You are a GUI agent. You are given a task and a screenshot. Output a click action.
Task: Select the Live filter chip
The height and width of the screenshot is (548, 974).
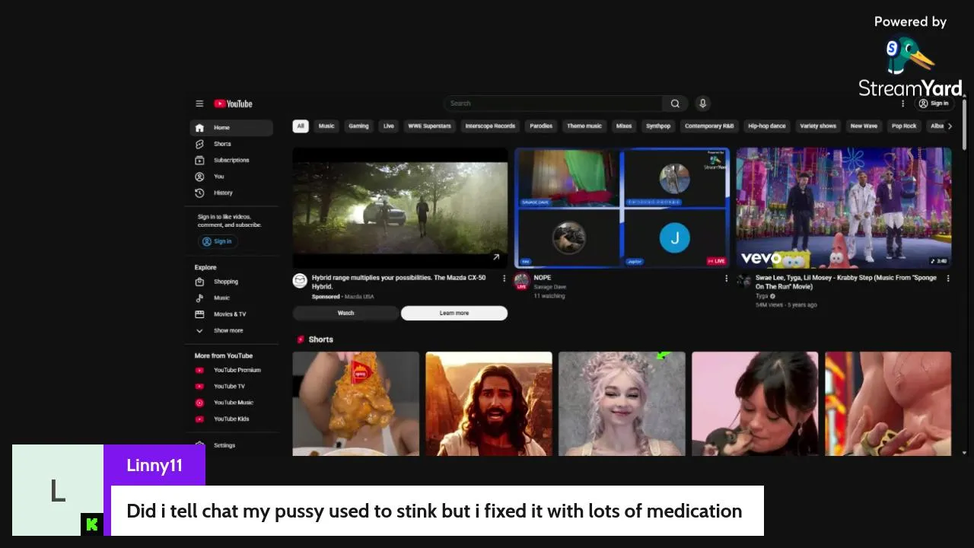tap(389, 126)
